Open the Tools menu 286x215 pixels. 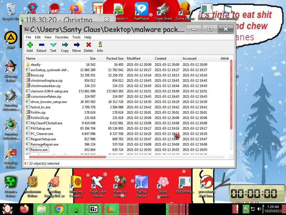coord(76,37)
